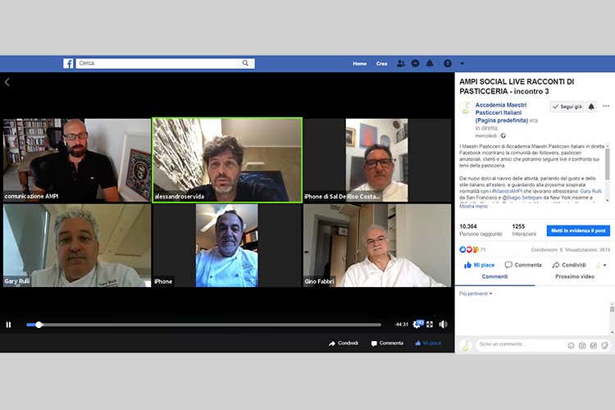
Task: Click Metti in evidenza il post
Action: (578, 230)
